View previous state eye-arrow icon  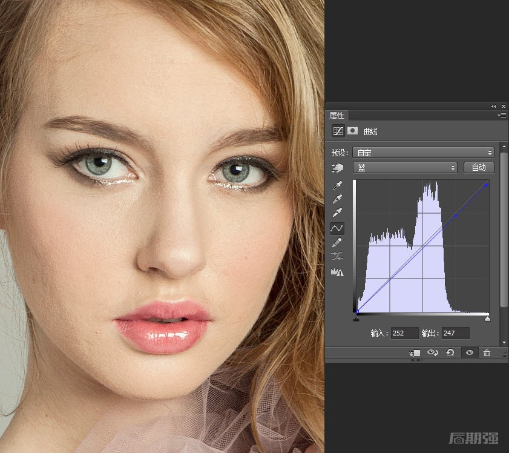432,352
